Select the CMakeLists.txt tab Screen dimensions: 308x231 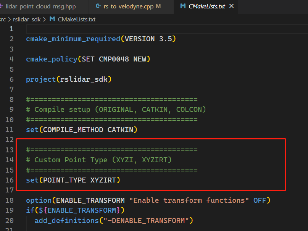pyautogui.click(x=206, y=6)
